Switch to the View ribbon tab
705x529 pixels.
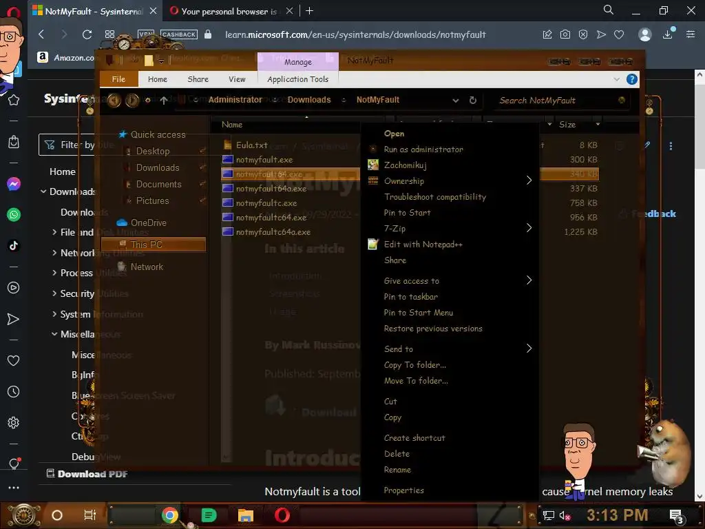point(237,79)
